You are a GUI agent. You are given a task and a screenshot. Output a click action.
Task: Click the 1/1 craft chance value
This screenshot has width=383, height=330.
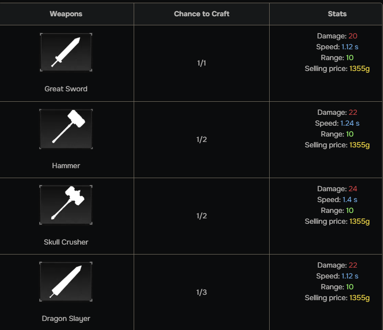(x=201, y=63)
